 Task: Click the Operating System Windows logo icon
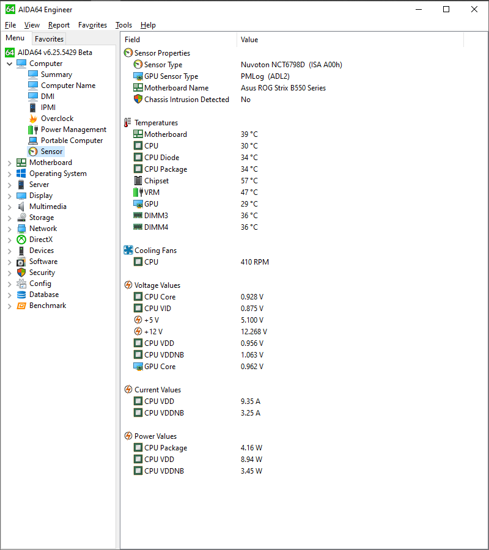(x=21, y=174)
